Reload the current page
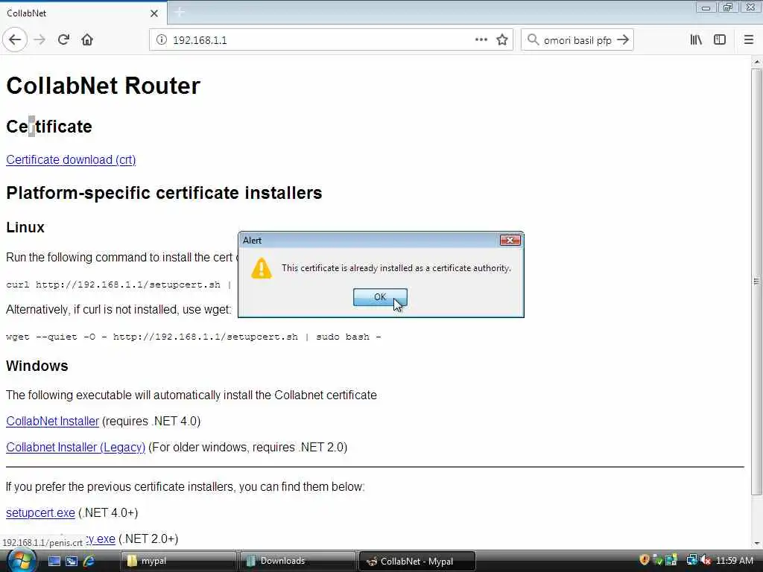The image size is (763, 572). (63, 40)
